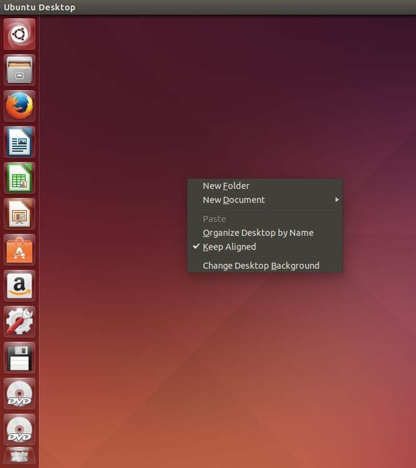Open the New Document submenu
Image resolution: width=416 pixels, height=468 pixels.
coord(265,200)
